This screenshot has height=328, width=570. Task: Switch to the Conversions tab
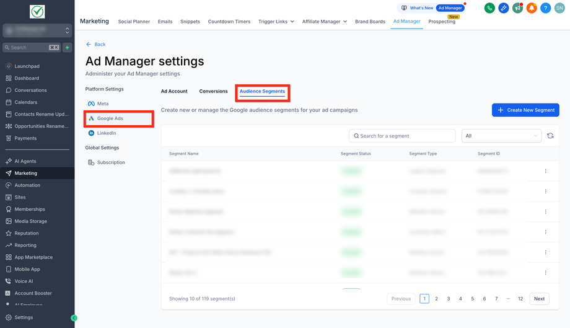213,91
